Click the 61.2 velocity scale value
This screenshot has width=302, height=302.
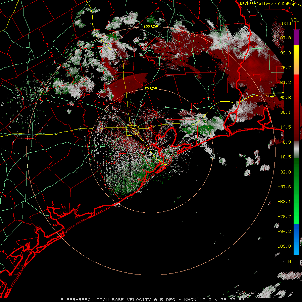pos(286,83)
